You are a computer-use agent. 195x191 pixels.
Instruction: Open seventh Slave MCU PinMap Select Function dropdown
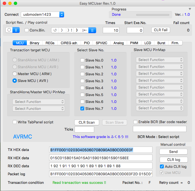[160, 101]
